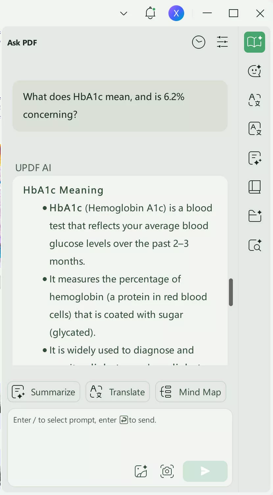This screenshot has width=273, height=495.
Task: Select the text translate tool in sidebar
Action: pos(254,100)
